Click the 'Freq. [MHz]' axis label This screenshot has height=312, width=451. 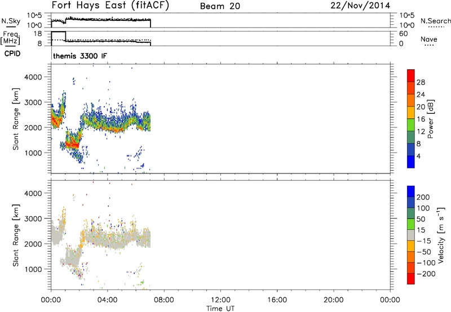tap(10, 38)
